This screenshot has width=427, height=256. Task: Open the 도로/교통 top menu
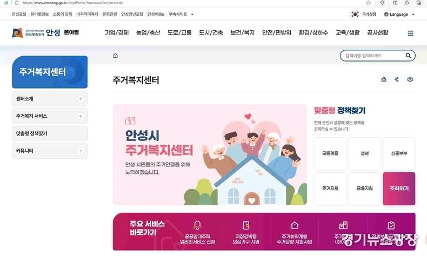pos(179,33)
